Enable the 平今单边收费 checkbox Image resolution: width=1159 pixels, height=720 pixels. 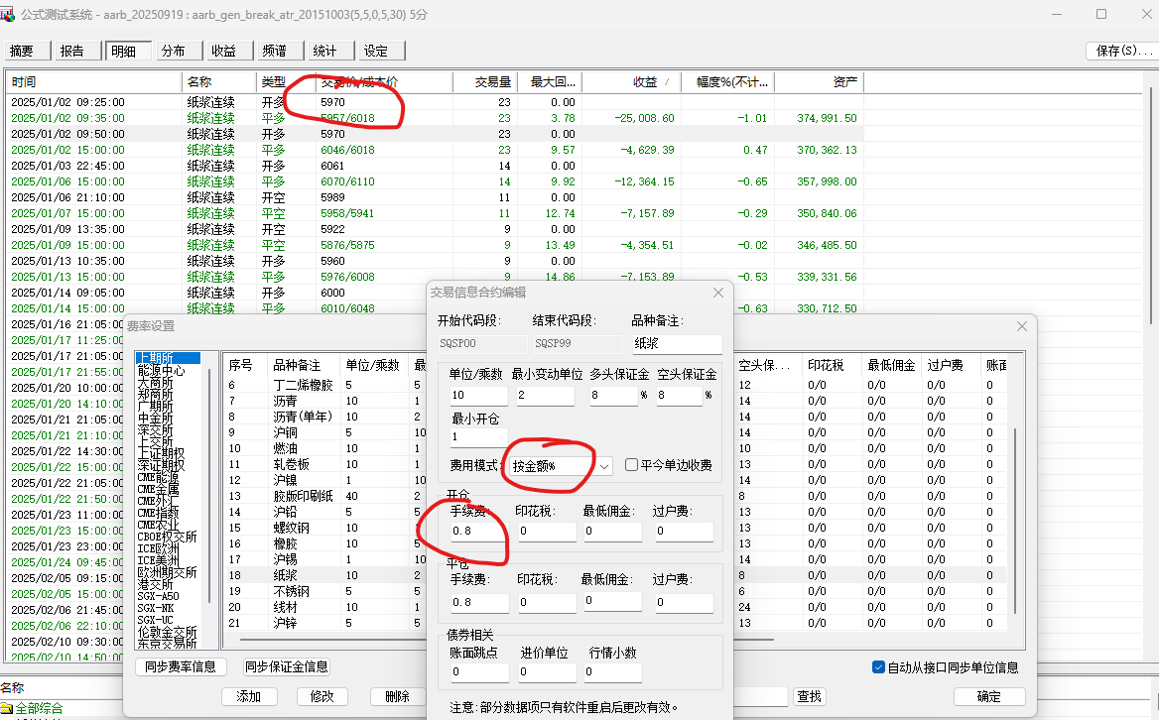tap(632, 465)
